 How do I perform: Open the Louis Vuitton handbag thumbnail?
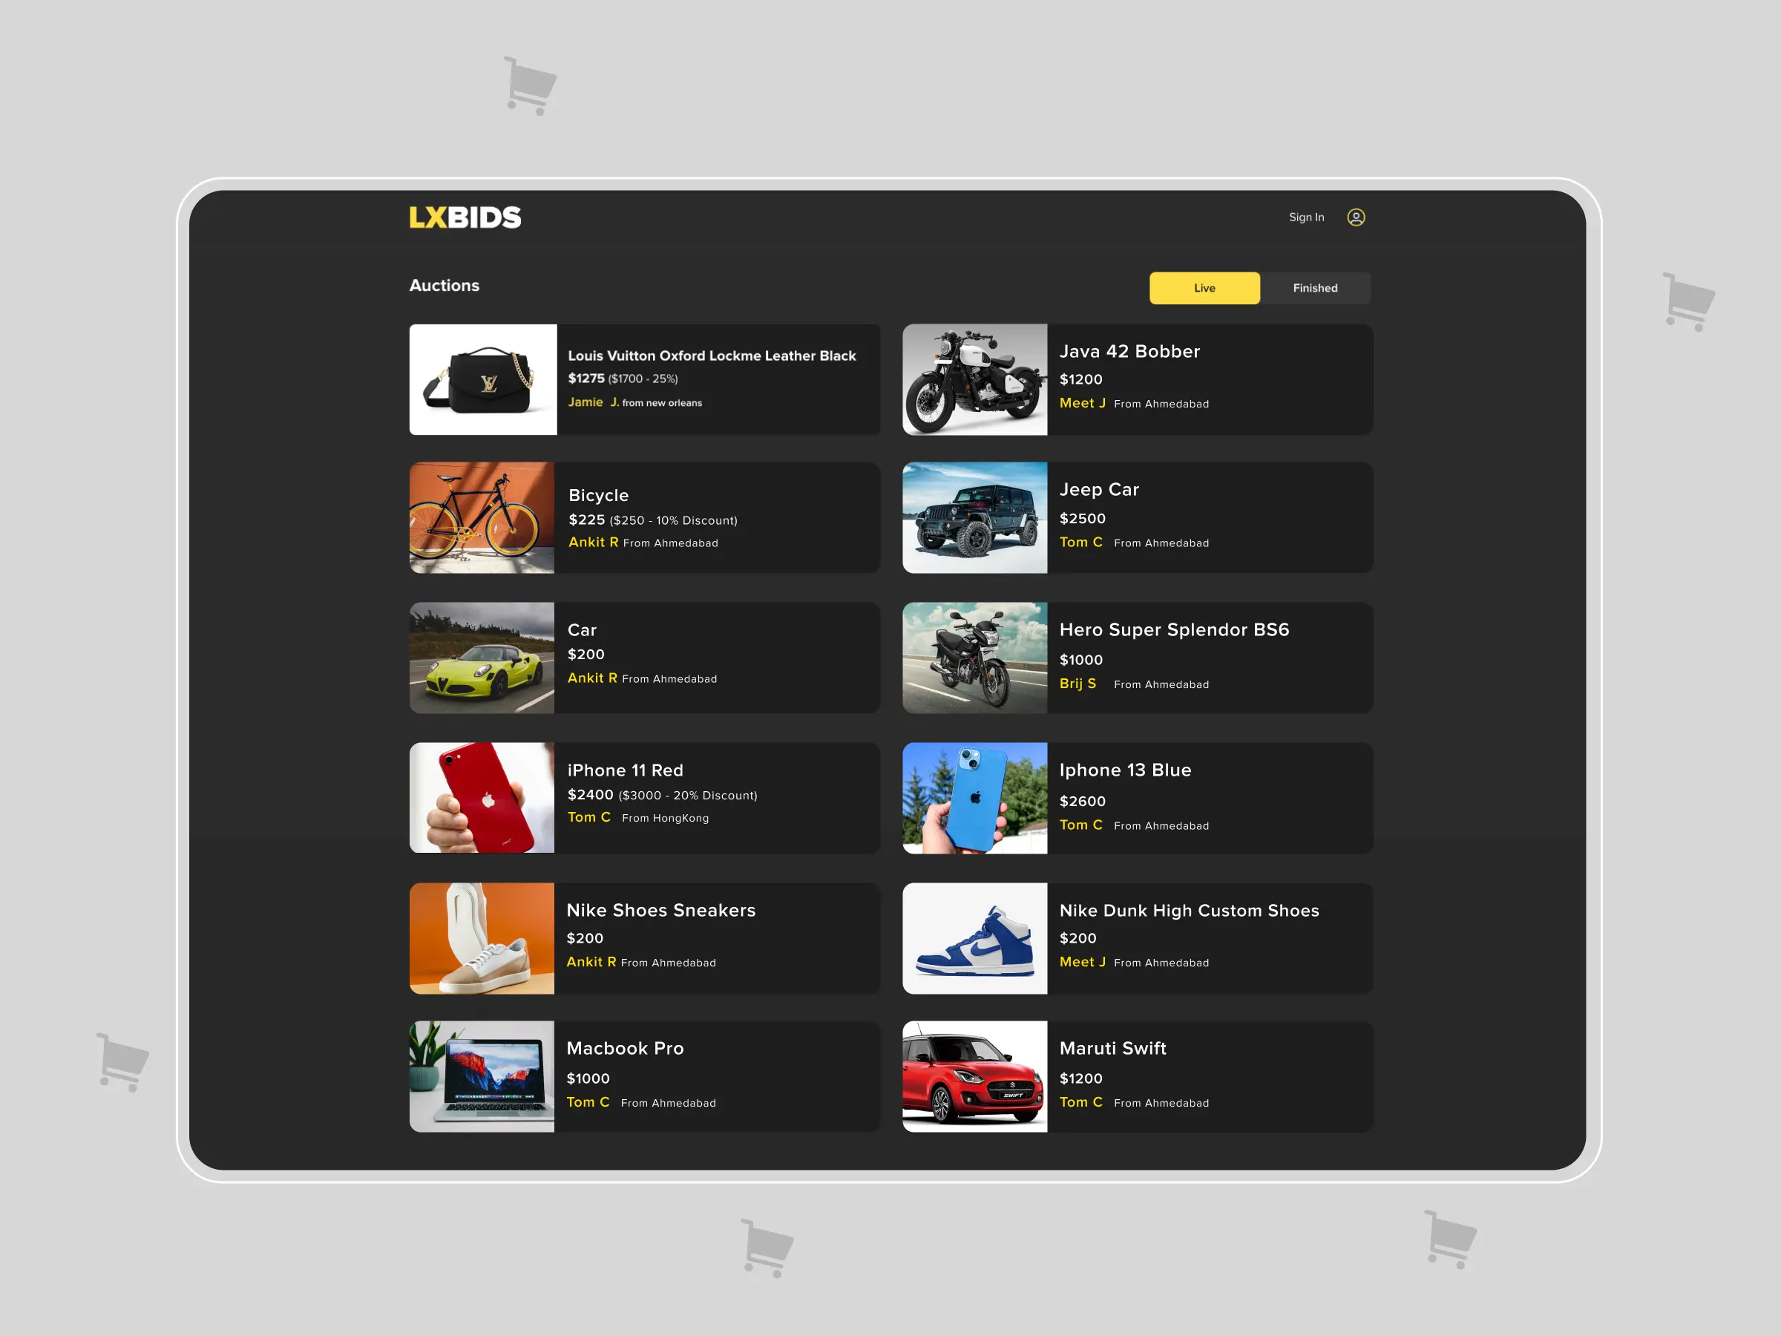(x=482, y=379)
